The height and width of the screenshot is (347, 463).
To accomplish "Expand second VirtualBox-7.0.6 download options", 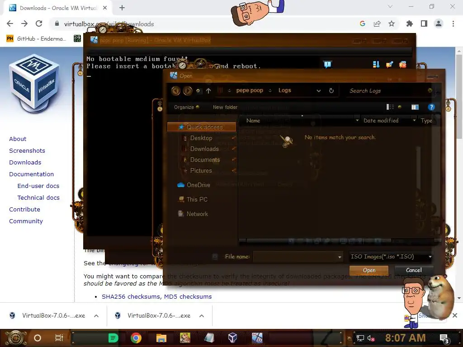I will click(x=202, y=316).
